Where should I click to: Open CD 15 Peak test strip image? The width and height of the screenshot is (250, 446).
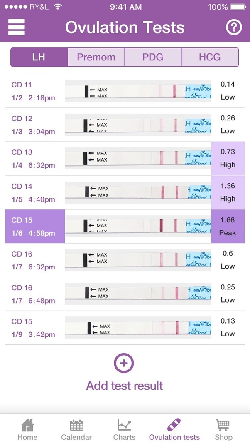138,227
